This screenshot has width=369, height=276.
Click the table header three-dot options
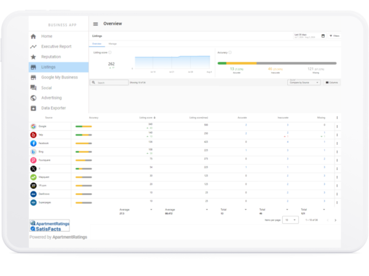pyautogui.click(x=336, y=117)
